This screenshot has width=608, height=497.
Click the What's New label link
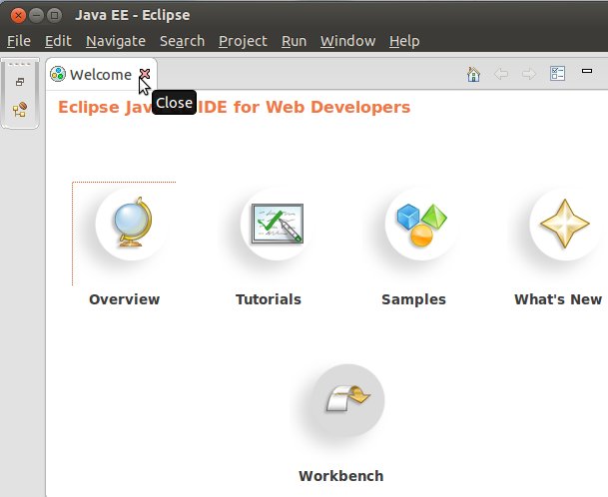pos(558,299)
